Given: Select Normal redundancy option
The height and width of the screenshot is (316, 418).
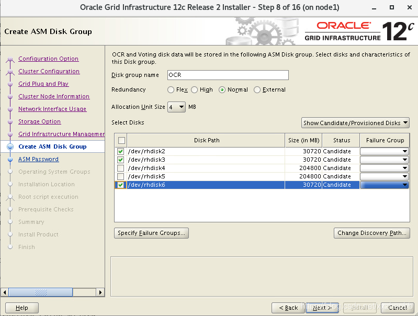Looking at the screenshot, I should (x=222, y=90).
